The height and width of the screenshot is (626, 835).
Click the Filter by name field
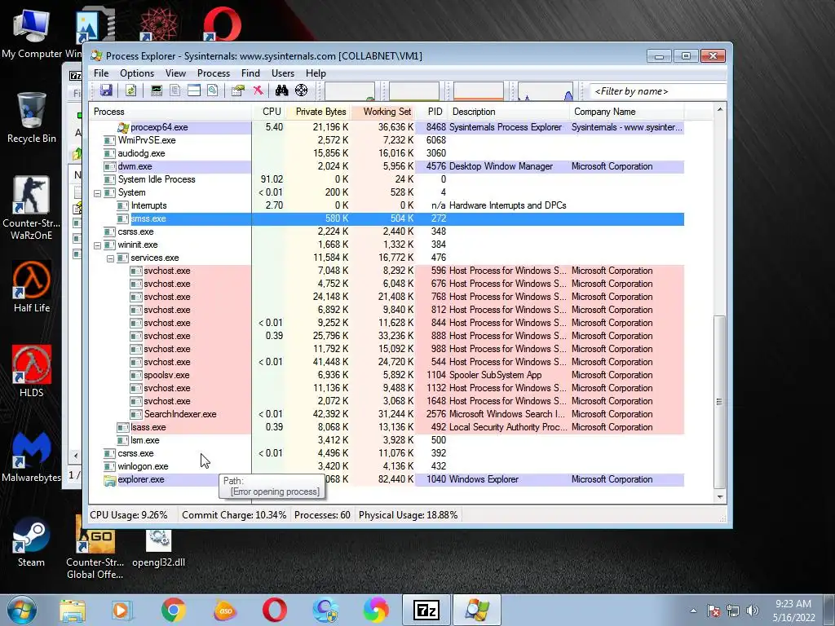(x=658, y=91)
